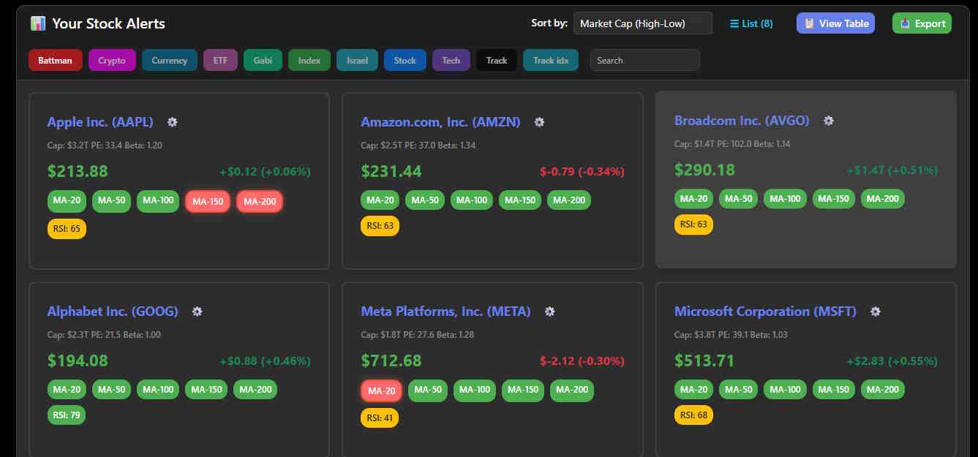Filter by Israel tag

[x=357, y=61]
